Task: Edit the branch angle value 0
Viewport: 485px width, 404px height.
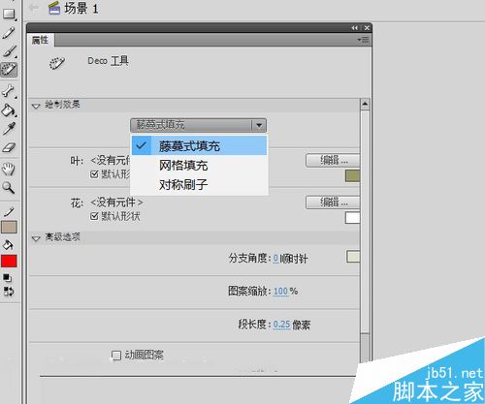Action: 275,258
